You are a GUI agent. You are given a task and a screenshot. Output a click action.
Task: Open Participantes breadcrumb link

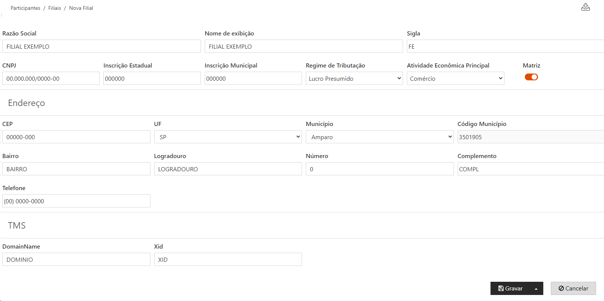pyautogui.click(x=25, y=8)
